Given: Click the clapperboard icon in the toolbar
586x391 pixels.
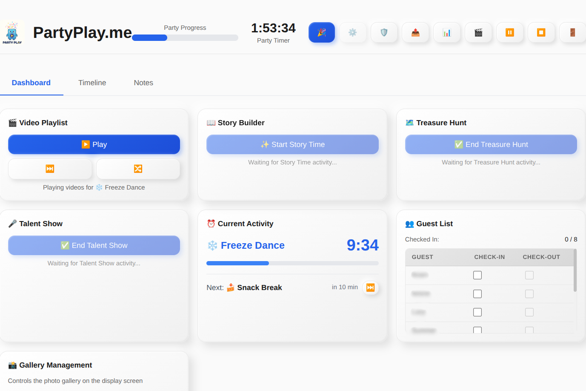Looking at the screenshot, I should pos(478,32).
